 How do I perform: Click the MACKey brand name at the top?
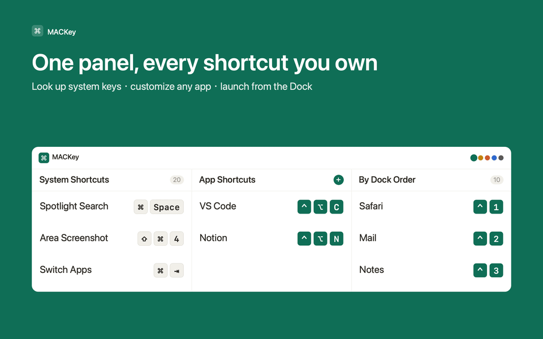[62, 32]
